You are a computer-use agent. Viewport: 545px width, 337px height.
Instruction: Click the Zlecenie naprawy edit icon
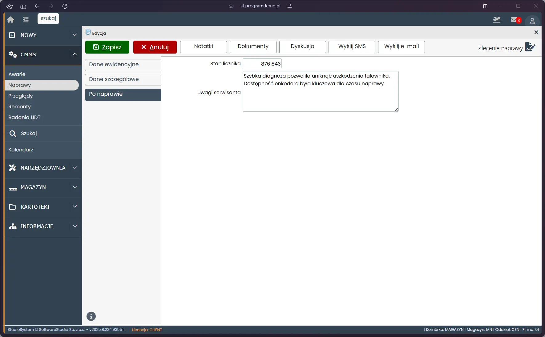[x=530, y=47]
